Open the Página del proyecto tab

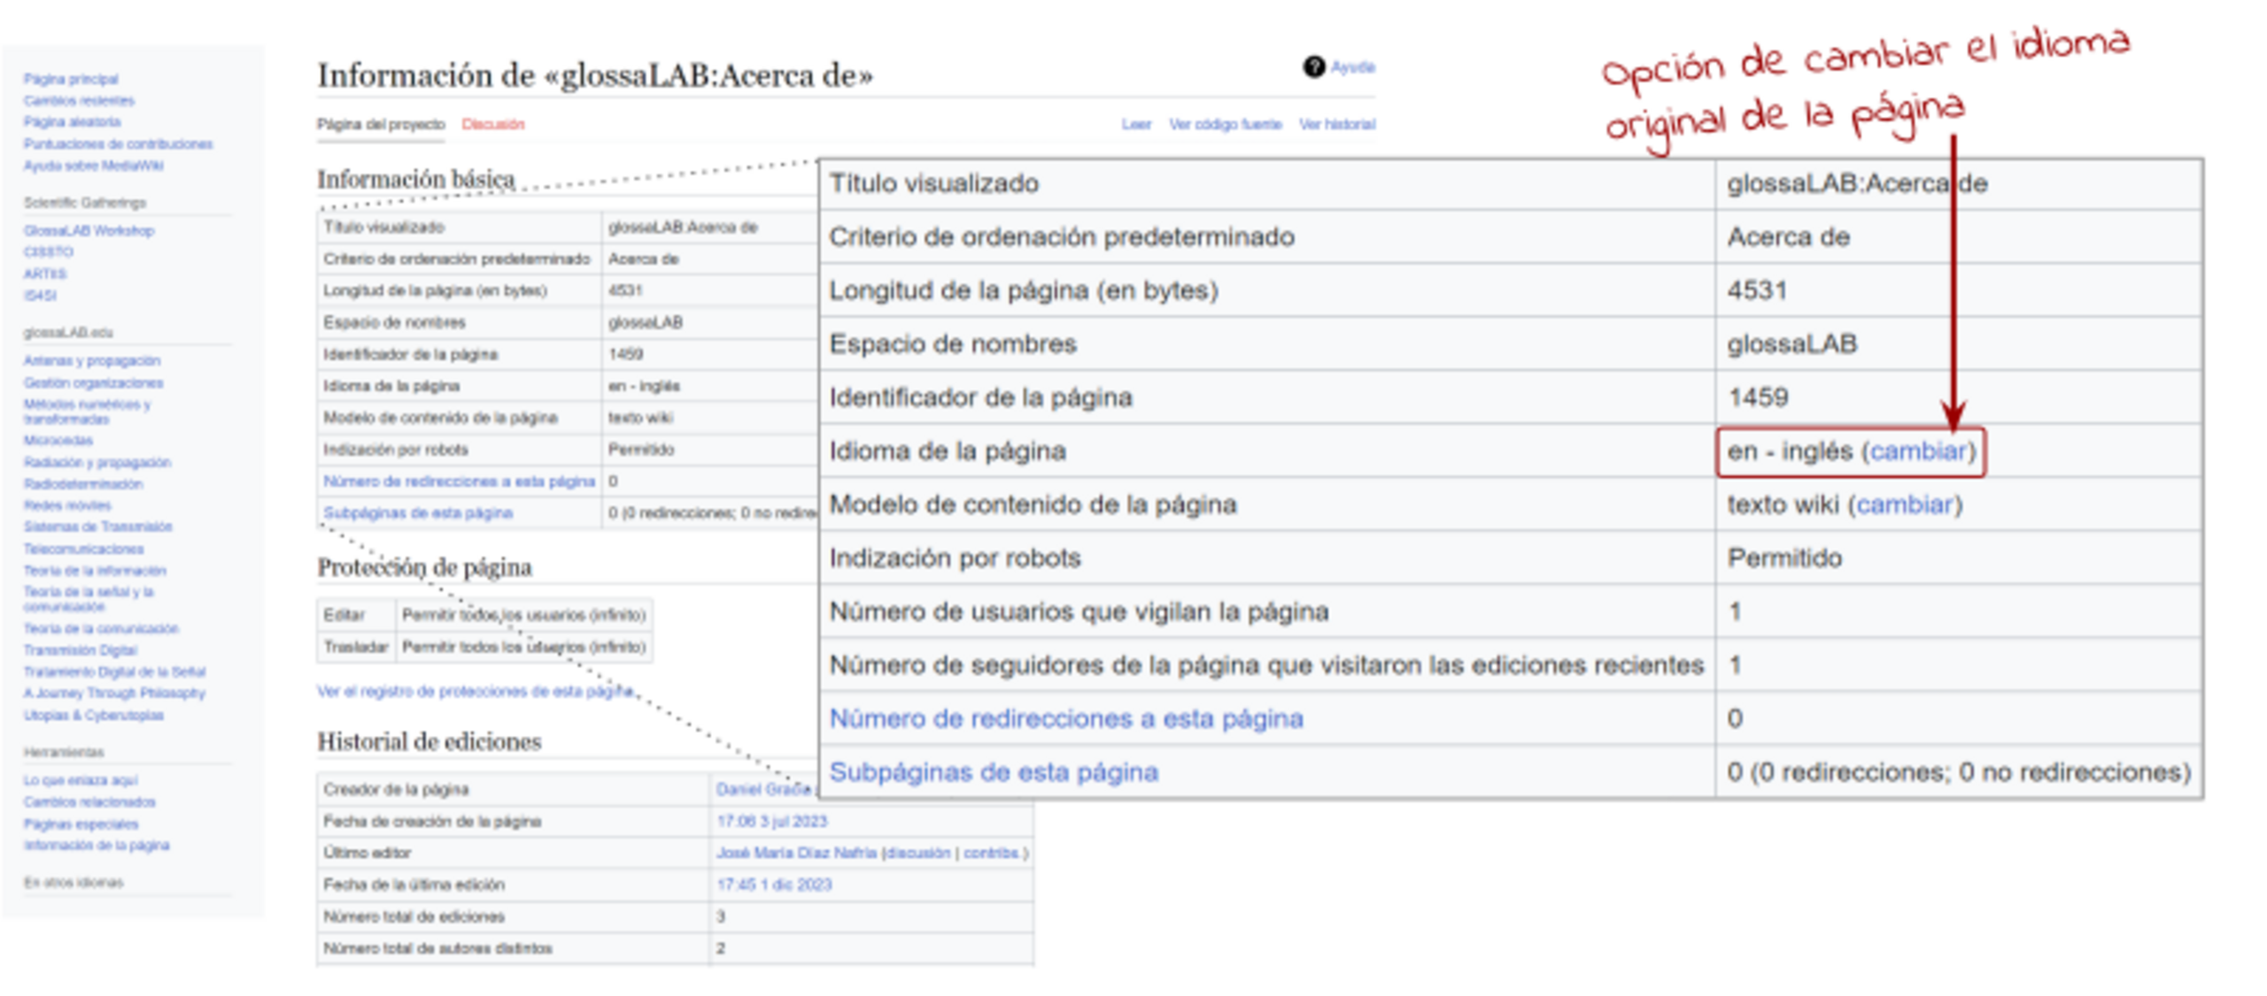pyautogui.click(x=381, y=124)
